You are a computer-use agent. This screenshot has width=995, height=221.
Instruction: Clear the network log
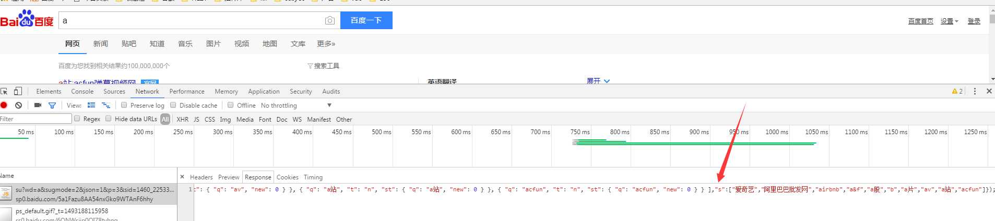pyautogui.click(x=19, y=105)
